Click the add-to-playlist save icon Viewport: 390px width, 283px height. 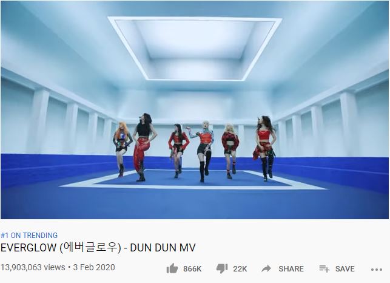(324, 268)
